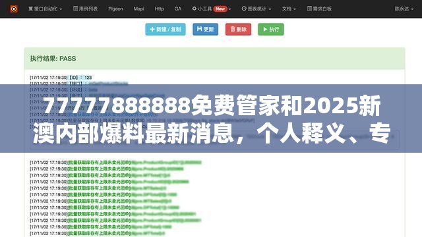Open the 接口自动化 dropdown menu
The width and height of the screenshot is (422, 237).
45,9
